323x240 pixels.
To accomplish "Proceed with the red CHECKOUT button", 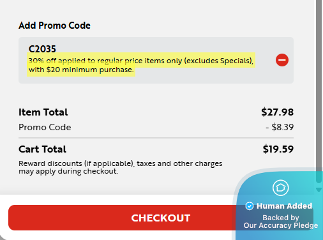I will click(x=122, y=218).
